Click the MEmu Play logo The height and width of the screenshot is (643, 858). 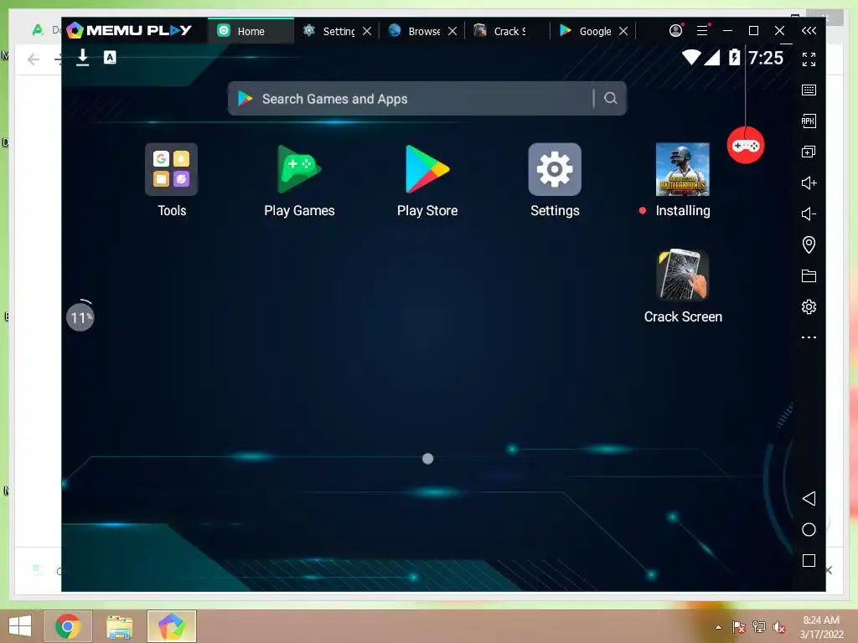coord(129,30)
